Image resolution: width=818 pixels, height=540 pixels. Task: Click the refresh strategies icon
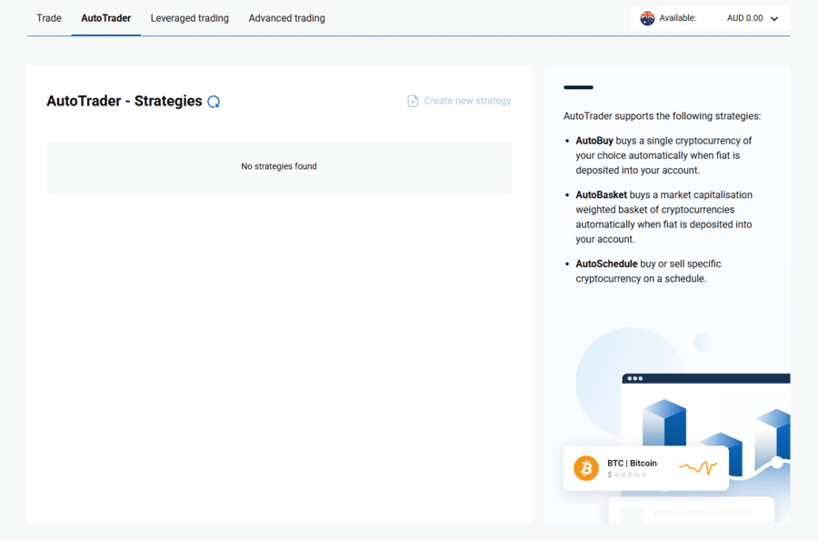click(214, 102)
